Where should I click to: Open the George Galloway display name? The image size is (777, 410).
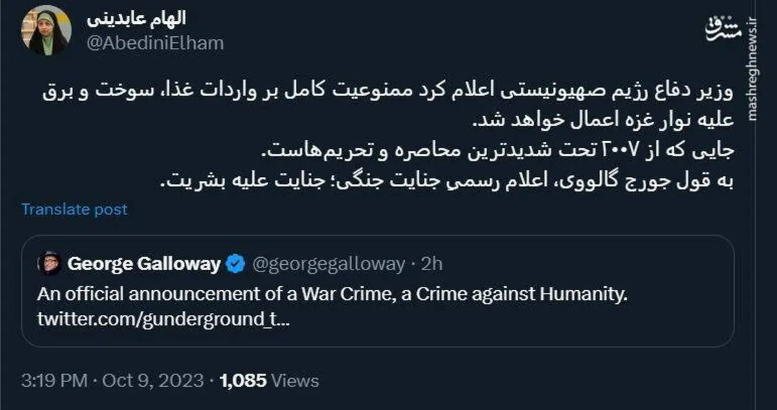point(144,264)
